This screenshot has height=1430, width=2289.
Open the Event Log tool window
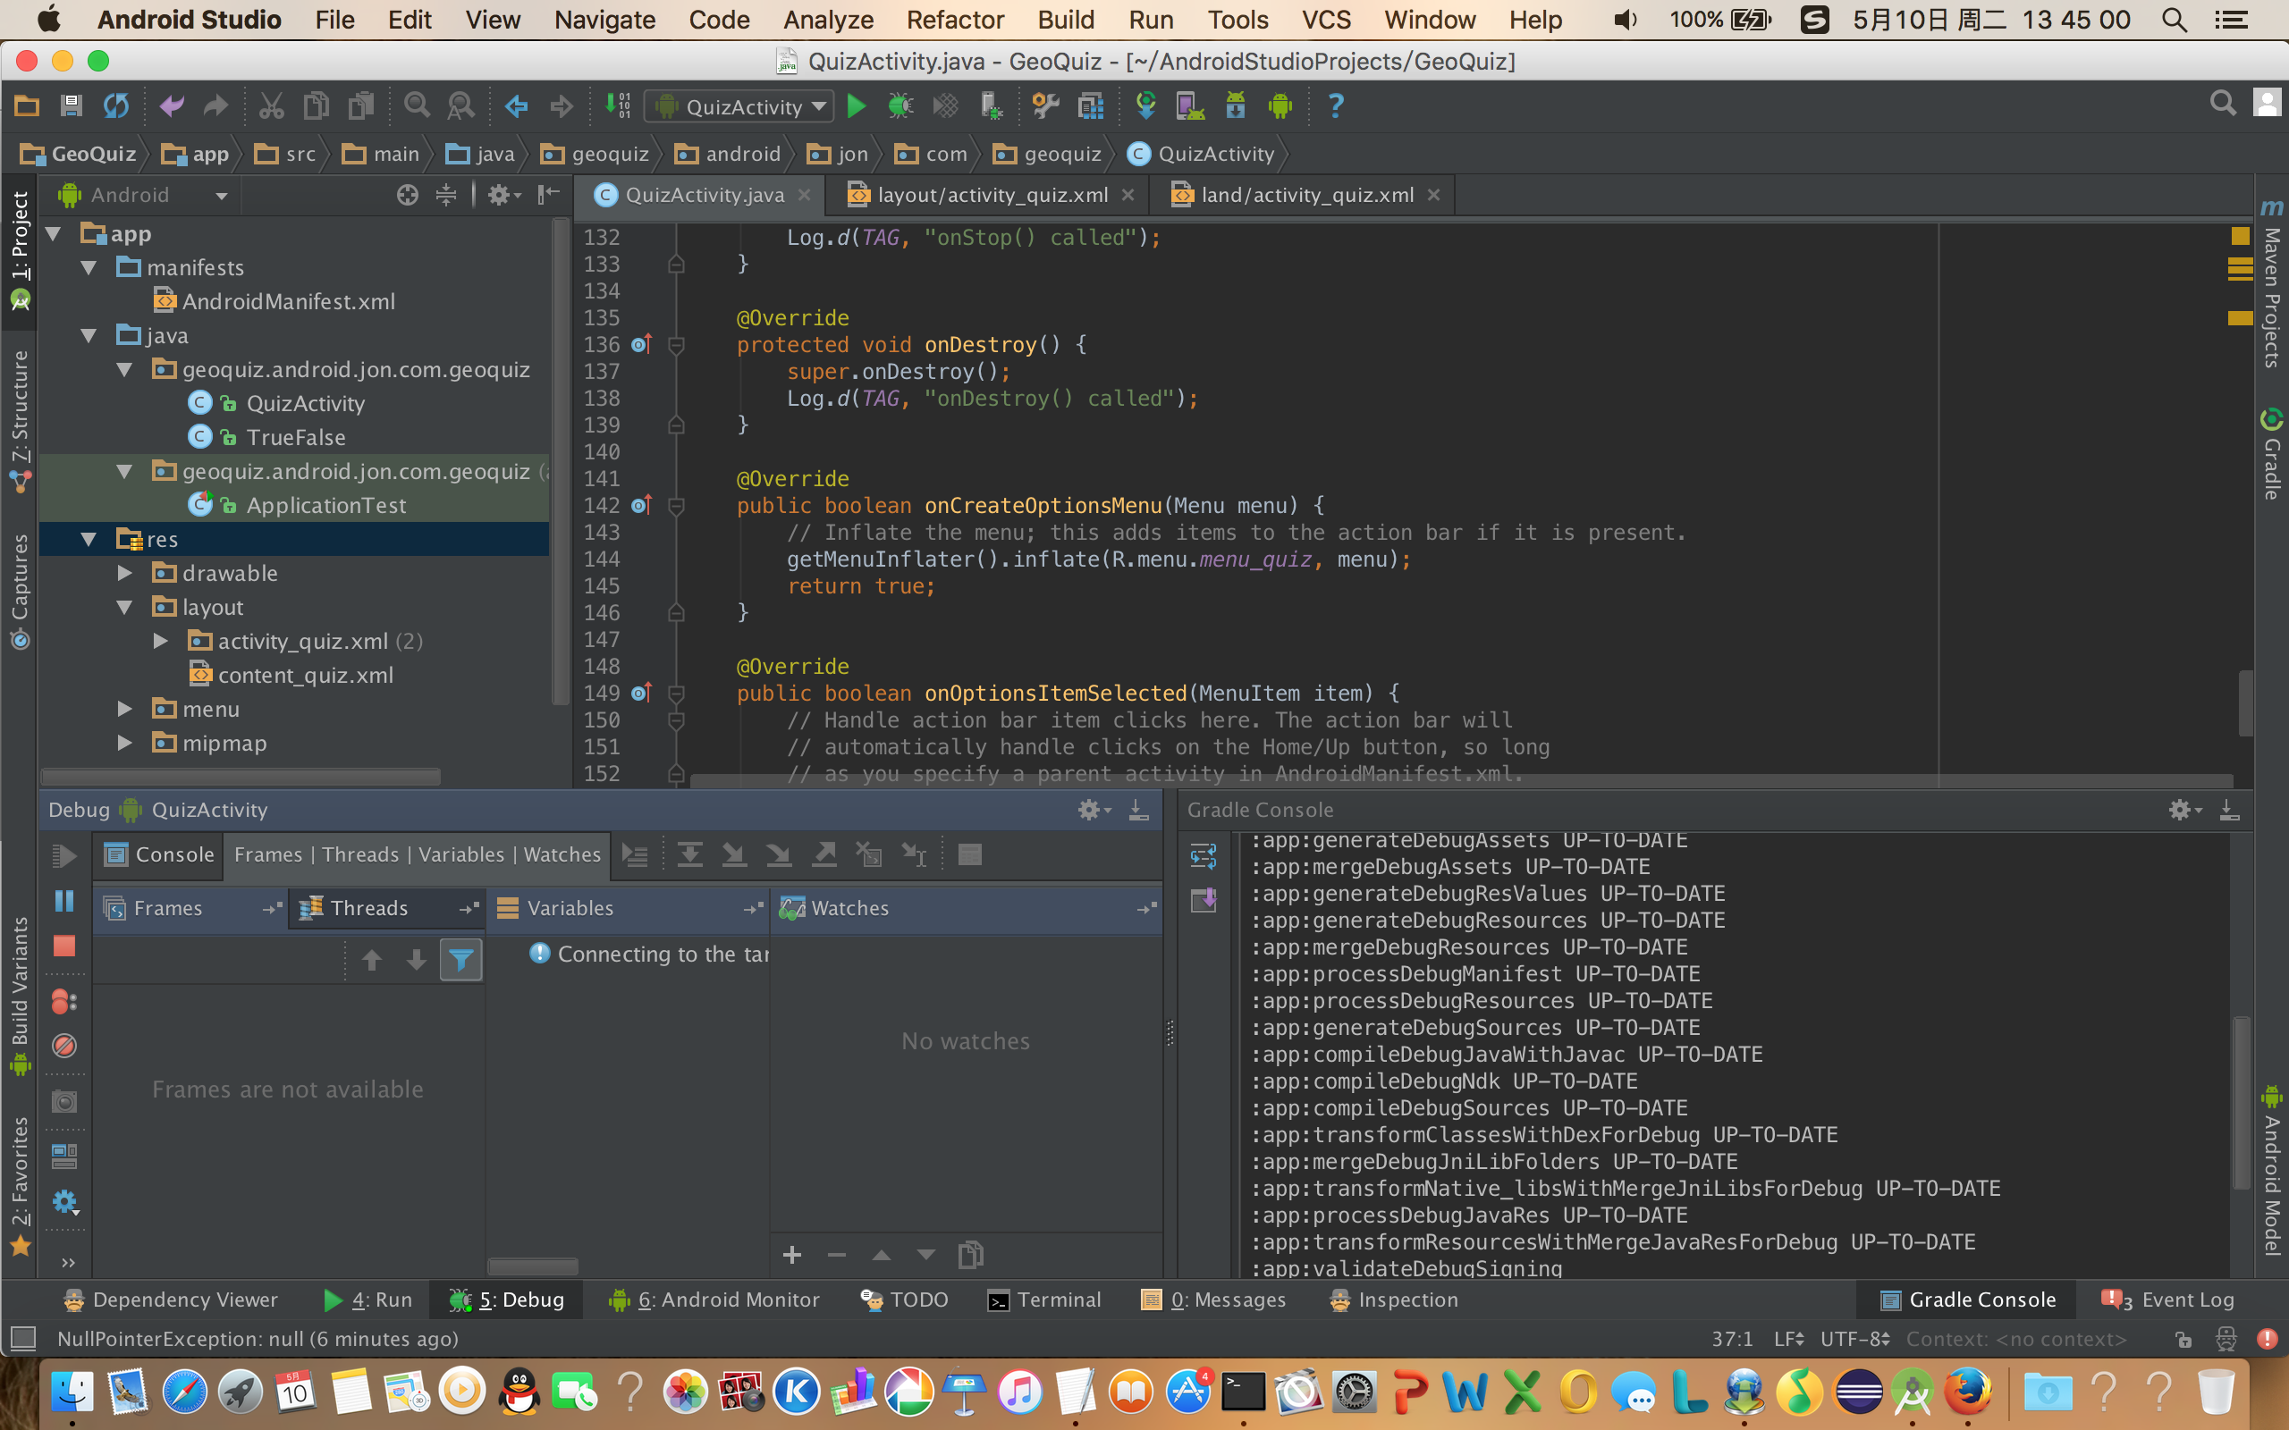(x=2168, y=1300)
